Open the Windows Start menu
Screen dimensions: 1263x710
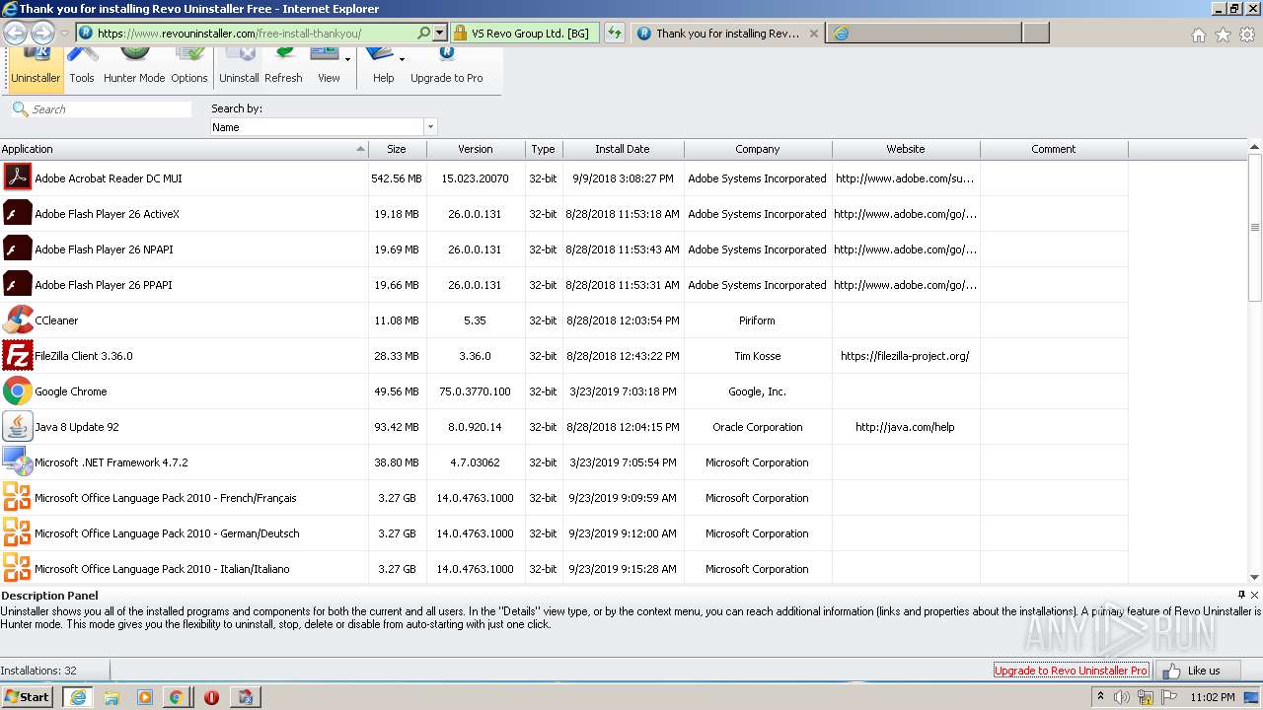click(28, 696)
